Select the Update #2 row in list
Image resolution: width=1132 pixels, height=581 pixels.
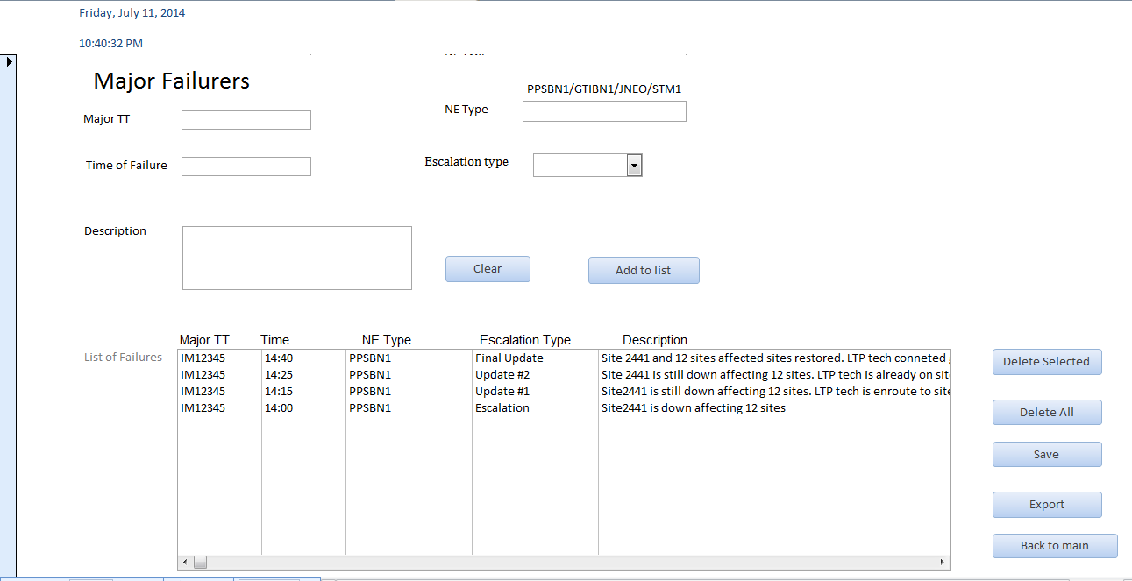pyautogui.click(x=564, y=375)
